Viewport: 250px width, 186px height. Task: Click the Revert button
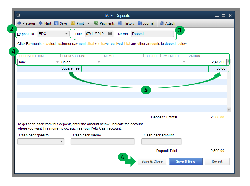click(x=217, y=161)
